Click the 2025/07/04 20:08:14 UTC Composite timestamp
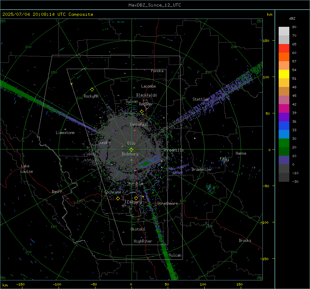Viewport: 310px width, 289px height. click(48, 14)
